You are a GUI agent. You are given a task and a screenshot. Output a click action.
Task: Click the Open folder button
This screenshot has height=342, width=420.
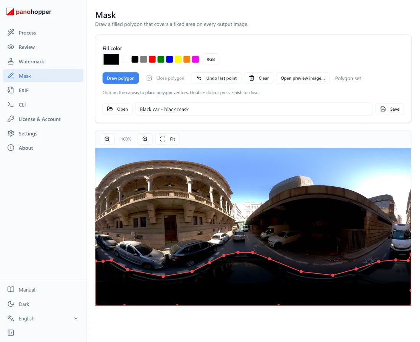(117, 109)
